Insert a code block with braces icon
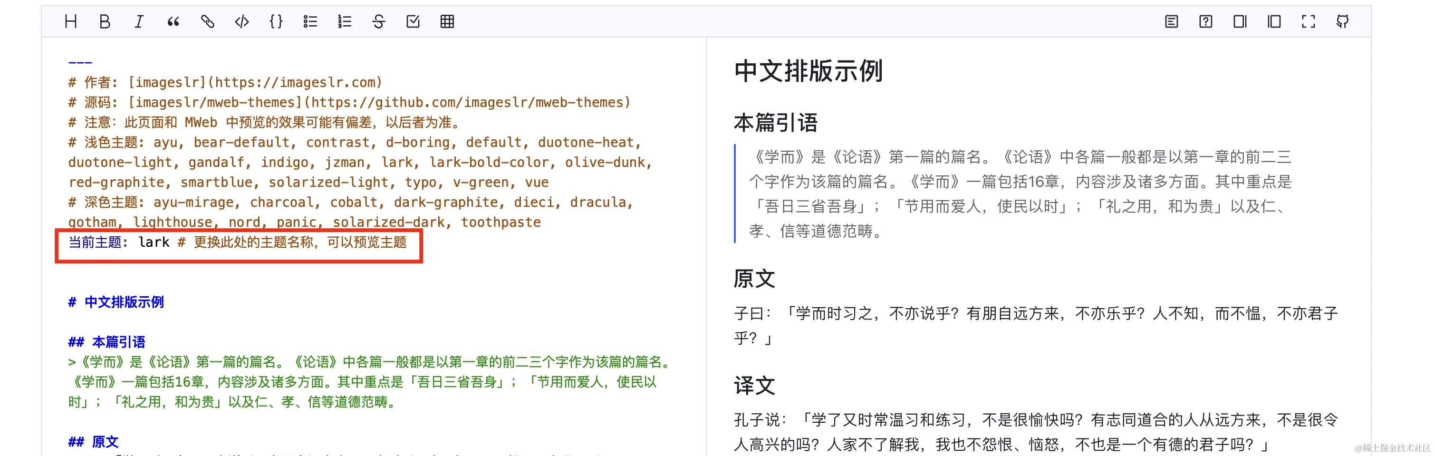Screen dimensions: 1434x456 point(276,22)
